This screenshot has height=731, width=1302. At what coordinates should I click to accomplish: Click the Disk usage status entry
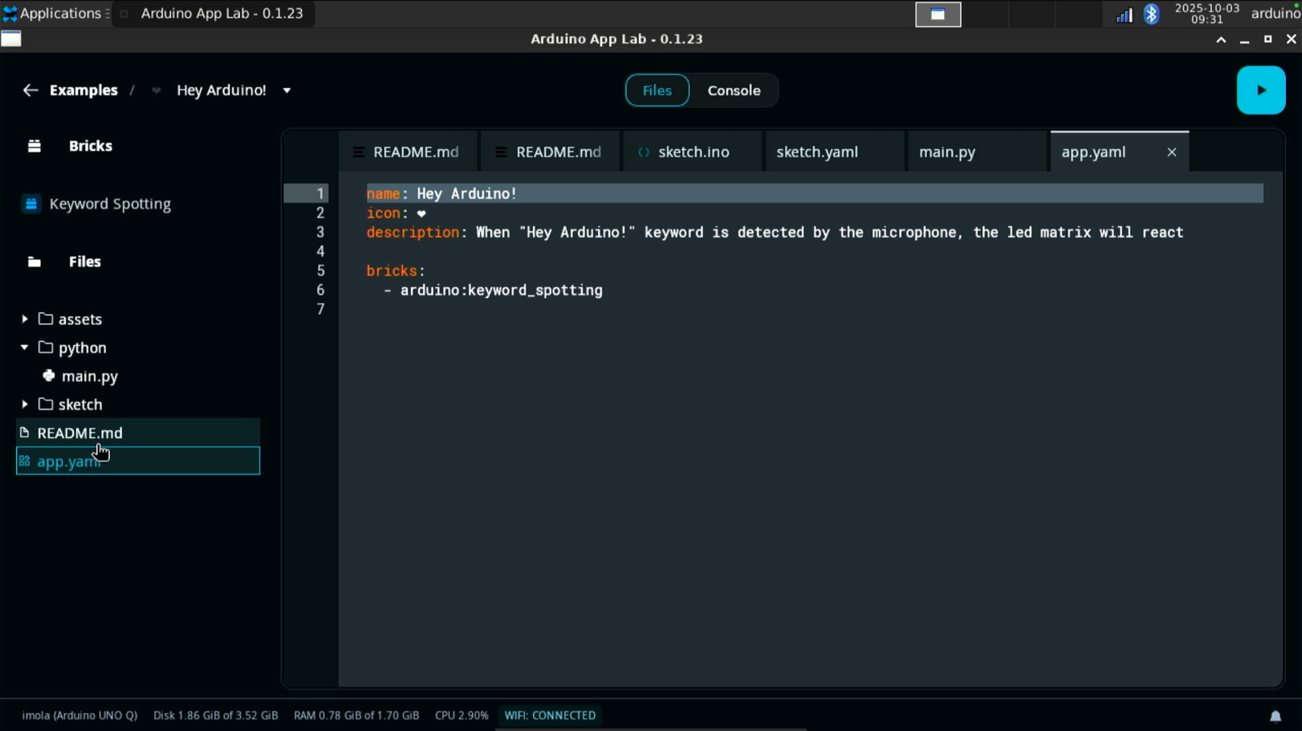click(216, 716)
